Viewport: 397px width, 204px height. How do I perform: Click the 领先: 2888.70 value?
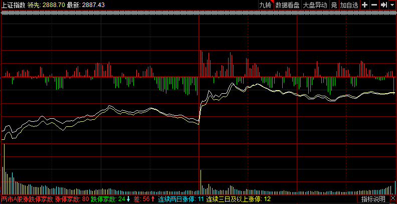[x=46, y=5]
